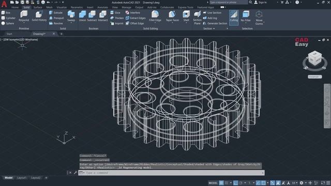Toggle ortho mode in status bar
The height and width of the screenshot is (186, 331).
pyautogui.click(x=236, y=183)
